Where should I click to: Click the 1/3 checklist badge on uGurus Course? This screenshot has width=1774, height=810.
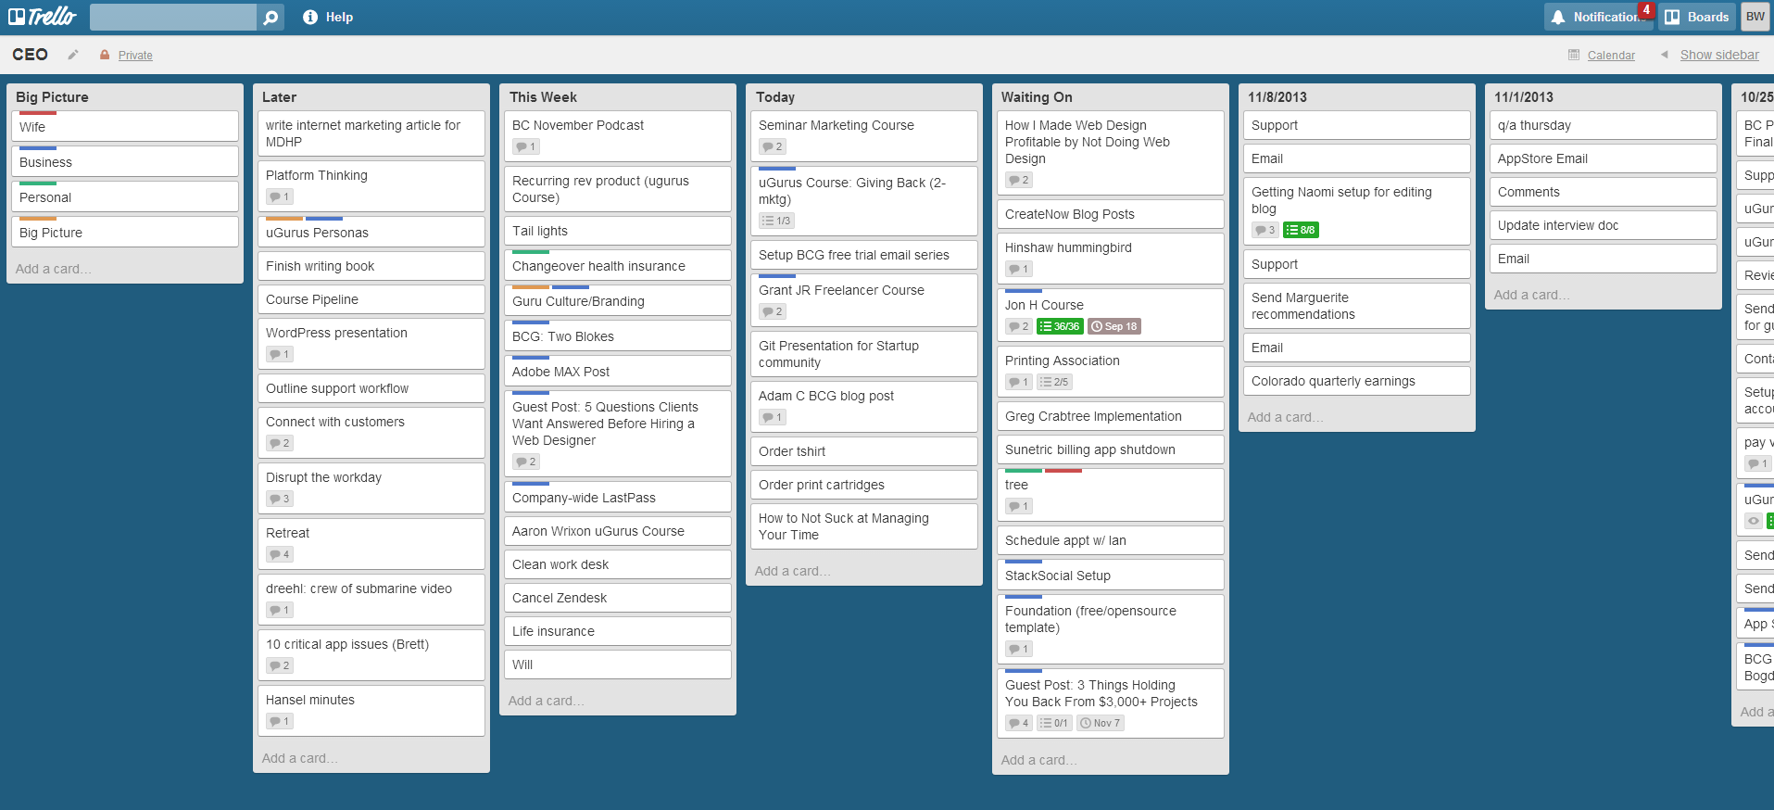pyautogui.click(x=776, y=221)
